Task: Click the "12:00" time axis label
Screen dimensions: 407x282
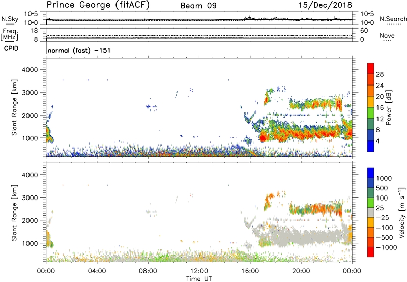Action: [x=199, y=271]
